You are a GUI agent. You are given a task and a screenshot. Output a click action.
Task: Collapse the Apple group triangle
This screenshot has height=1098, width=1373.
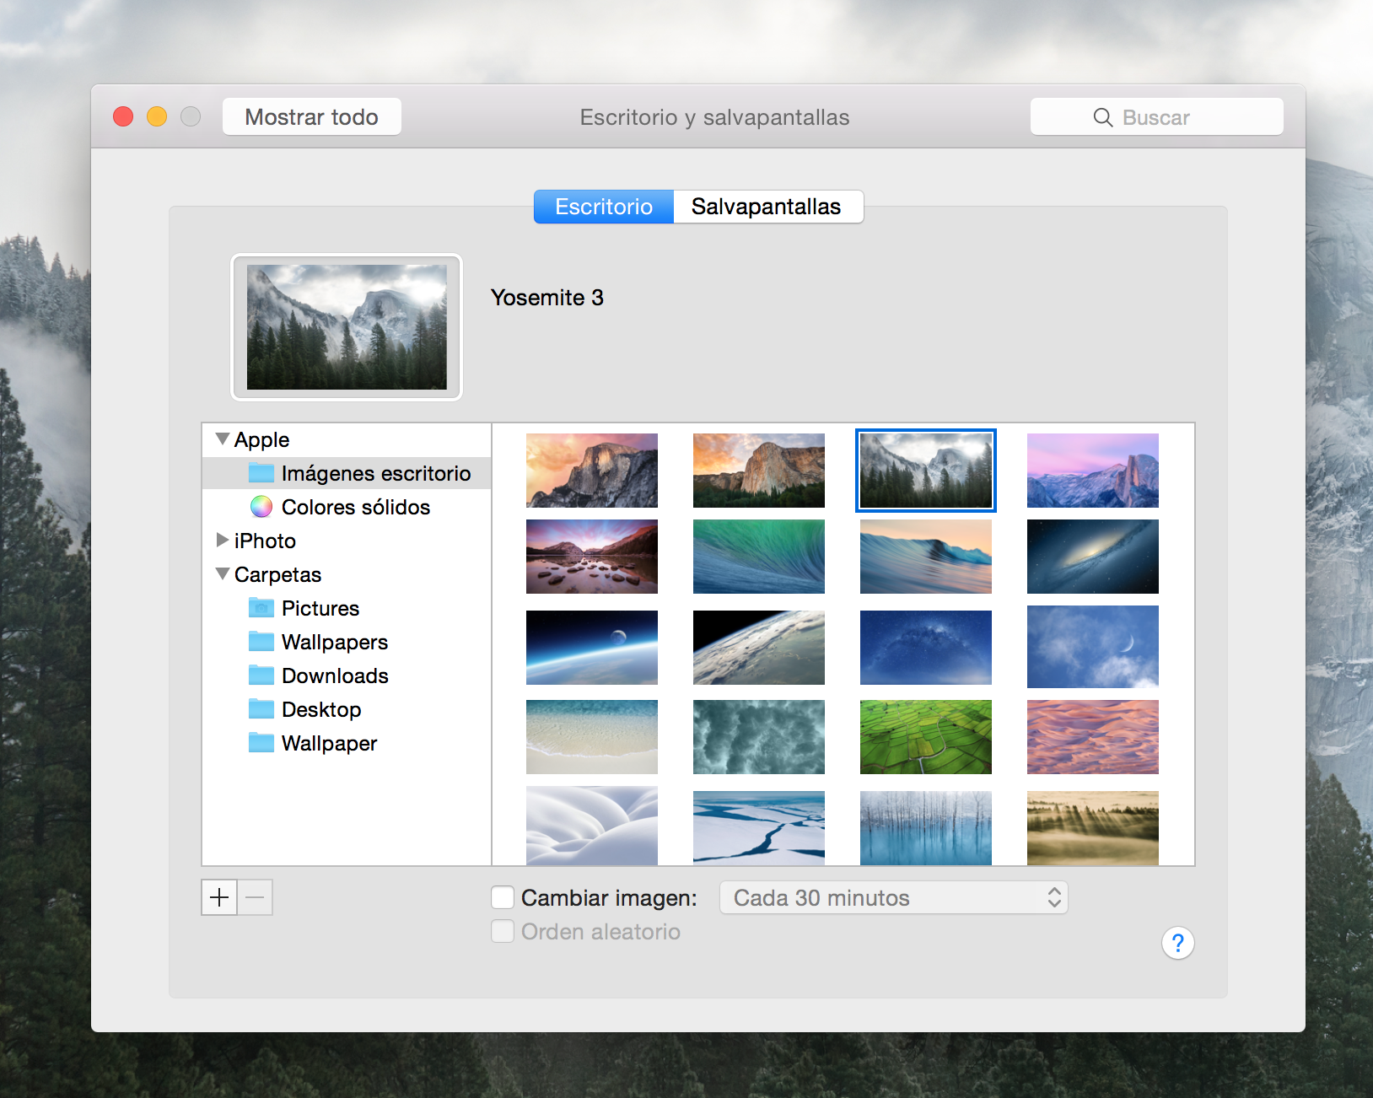223,439
